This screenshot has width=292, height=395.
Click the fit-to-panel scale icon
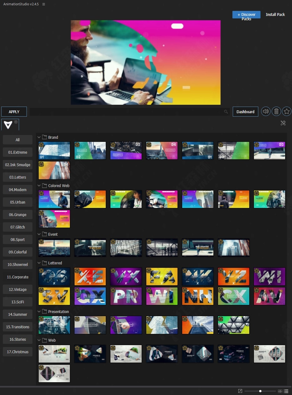point(240,391)
